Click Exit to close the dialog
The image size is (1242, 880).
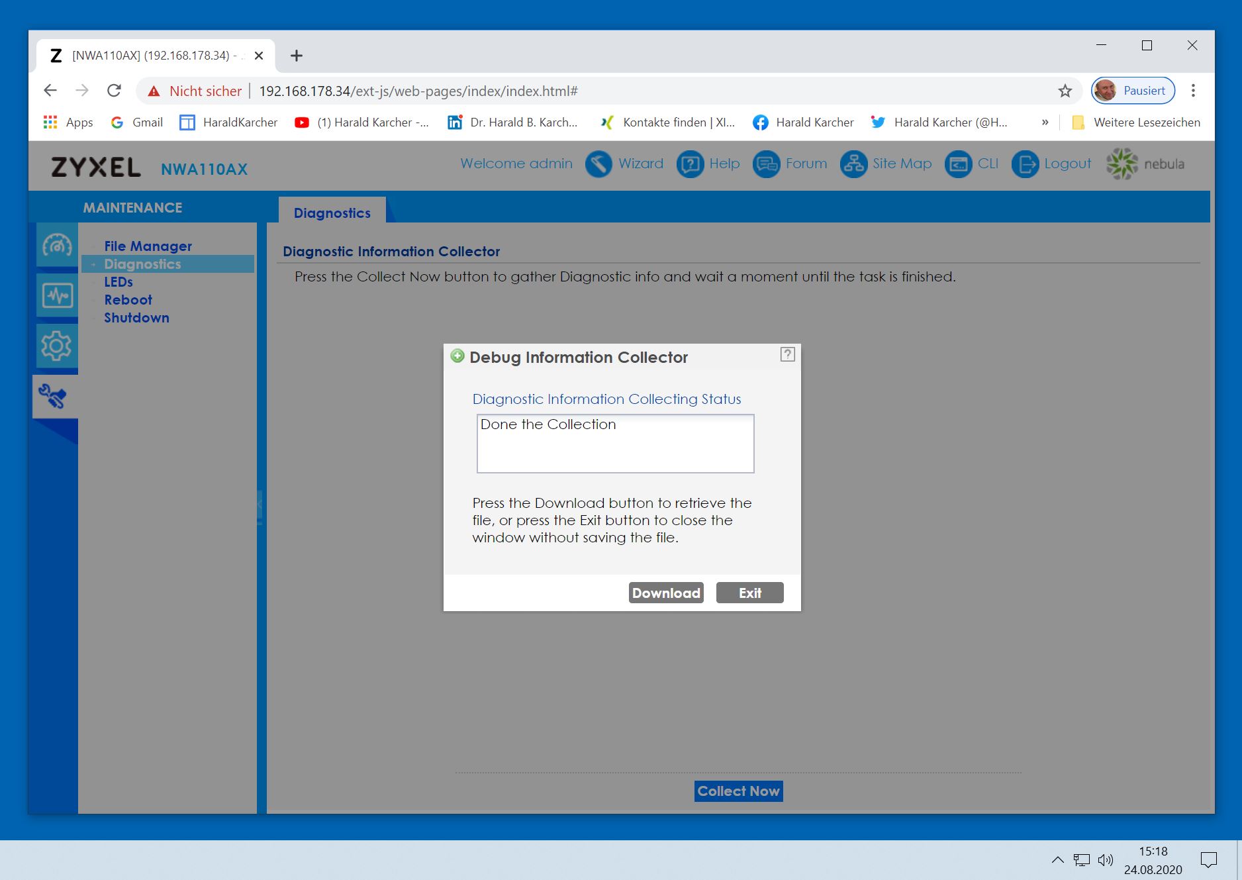(750, 593)
